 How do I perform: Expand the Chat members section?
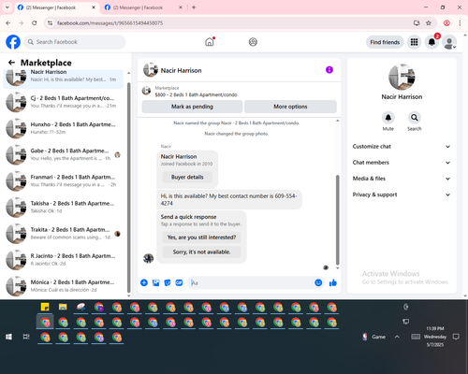pos(402,163)
